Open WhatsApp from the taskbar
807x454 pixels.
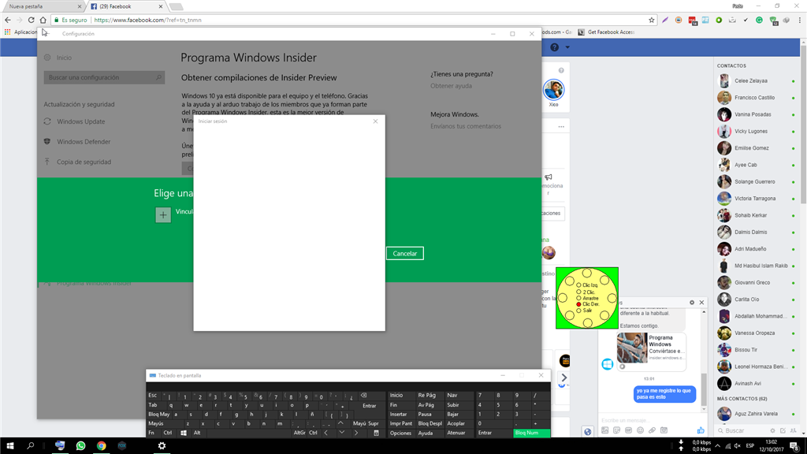81,446
